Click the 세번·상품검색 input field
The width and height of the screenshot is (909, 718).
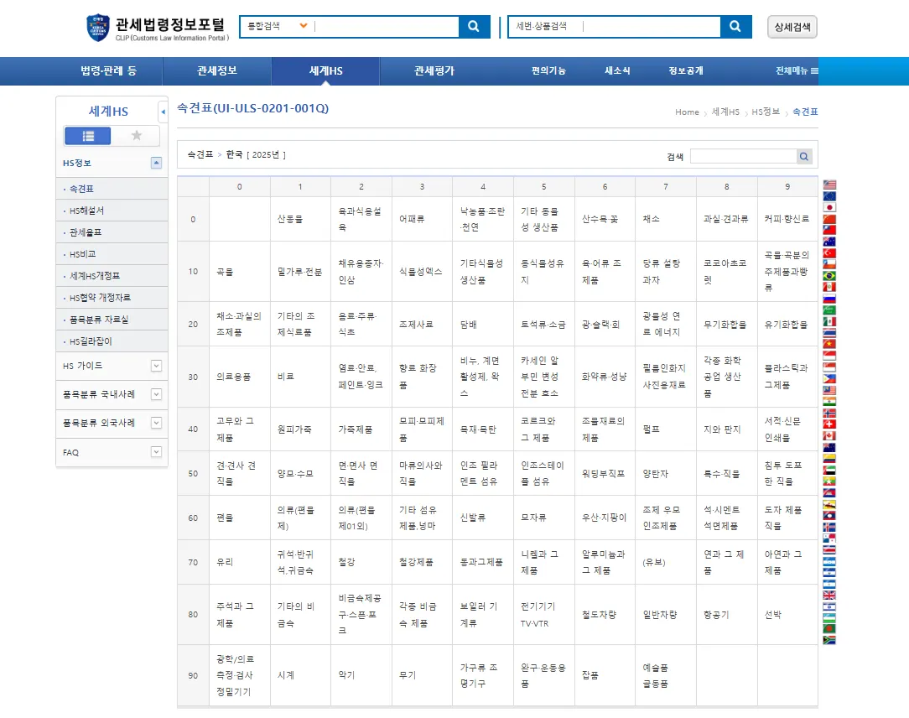coord(651,26)
